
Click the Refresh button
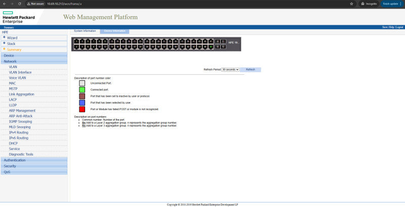pyautogui.click(x=250, y=70)
